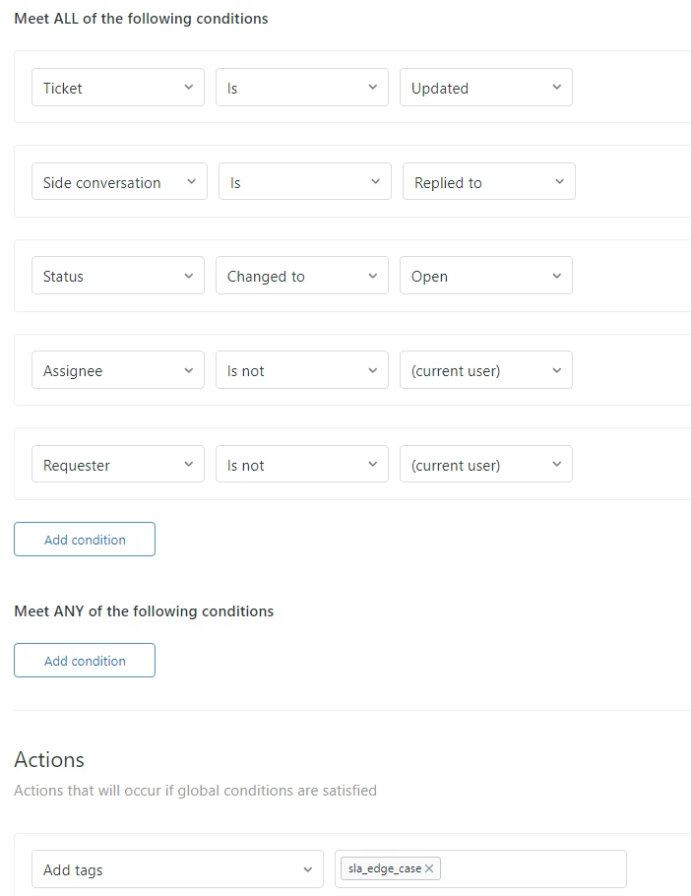Screen dimensions: 691x896
Task: Open the Status field dropdown
Action: coord(118,277)
